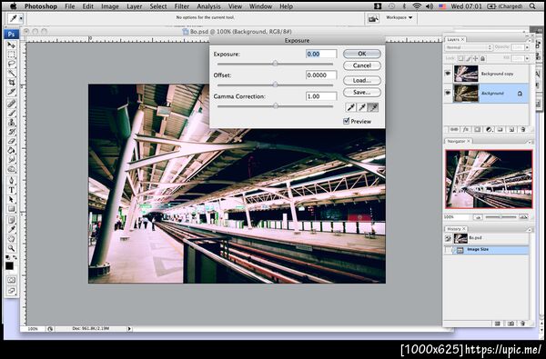Viewport: 546px width, 359px height.
Task: Click the delete layer trash icon
Action: 522,129
